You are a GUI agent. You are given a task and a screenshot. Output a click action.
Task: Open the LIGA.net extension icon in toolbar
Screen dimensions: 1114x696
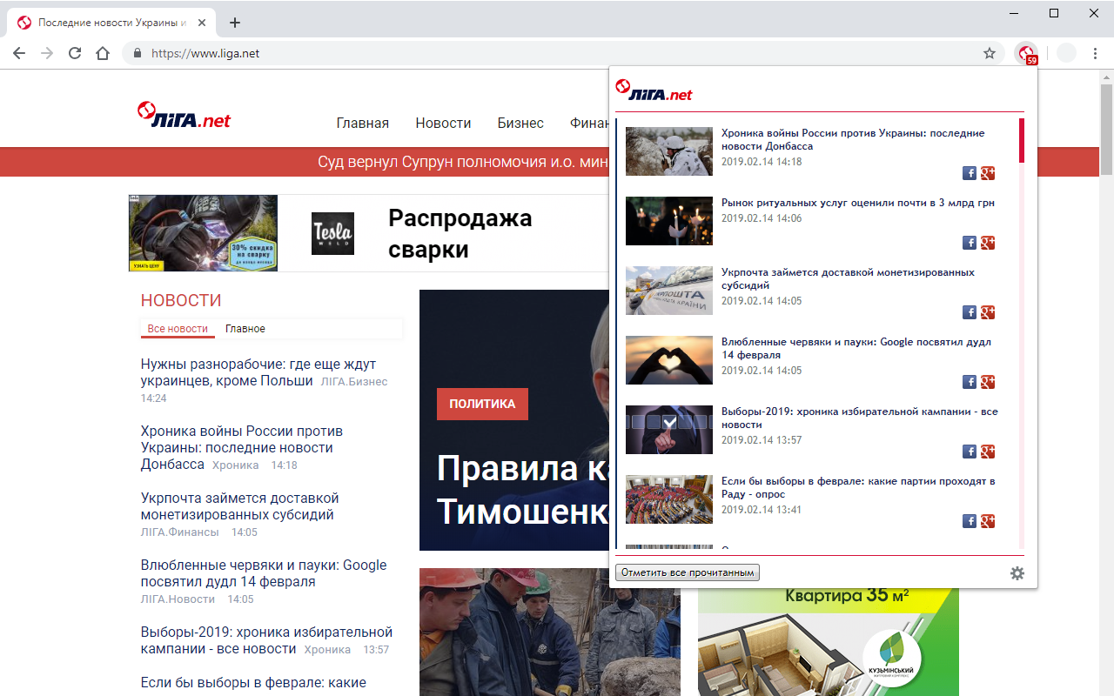1027,54
